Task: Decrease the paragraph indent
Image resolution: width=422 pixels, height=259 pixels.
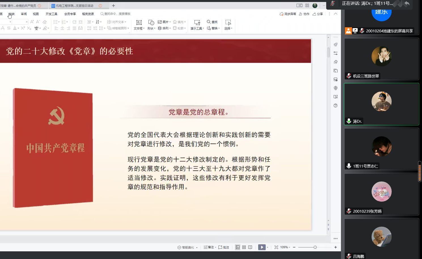Action: click(x=74, y=22)
